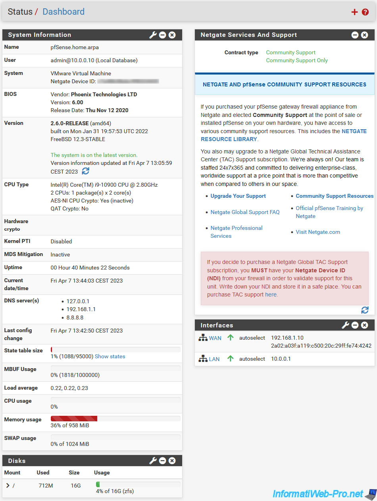Screen dimensions: 377x501
Task: Click the WAN autoselect media text
Action: (252, 338)
